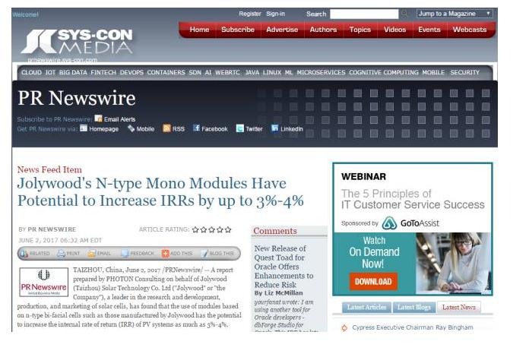Click the search magnifier icon
The image size is (529, 357).
point(404,14)
